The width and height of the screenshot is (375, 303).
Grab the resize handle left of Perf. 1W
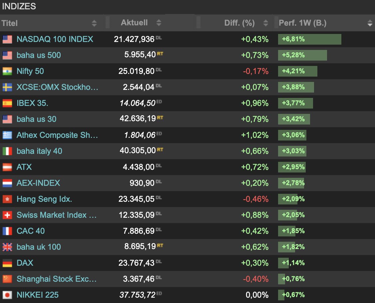[x=276, y=23]
